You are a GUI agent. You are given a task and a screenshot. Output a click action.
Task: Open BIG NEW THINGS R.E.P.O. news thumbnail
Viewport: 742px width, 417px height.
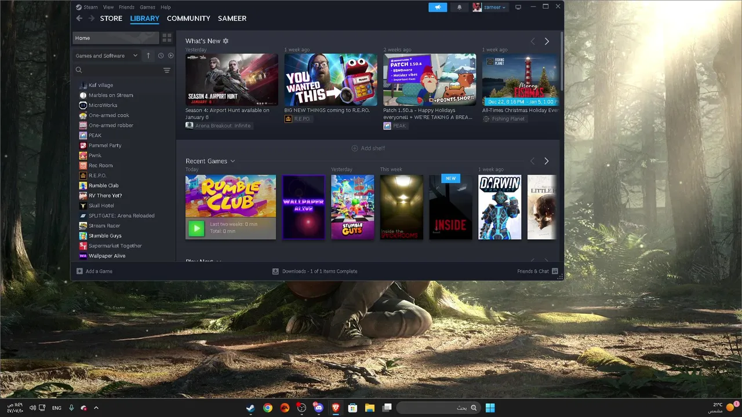330,79
